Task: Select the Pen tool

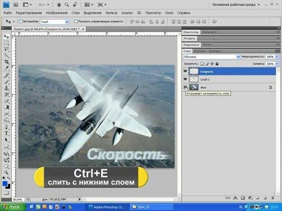Action: pos(6,127)
